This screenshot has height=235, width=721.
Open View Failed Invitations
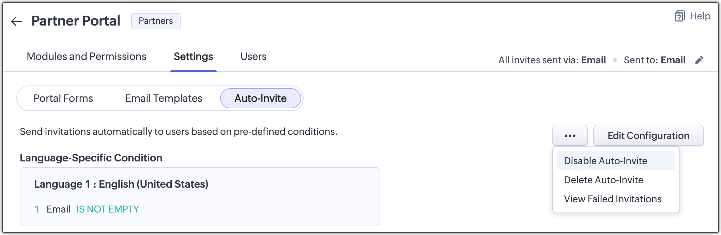613,199
